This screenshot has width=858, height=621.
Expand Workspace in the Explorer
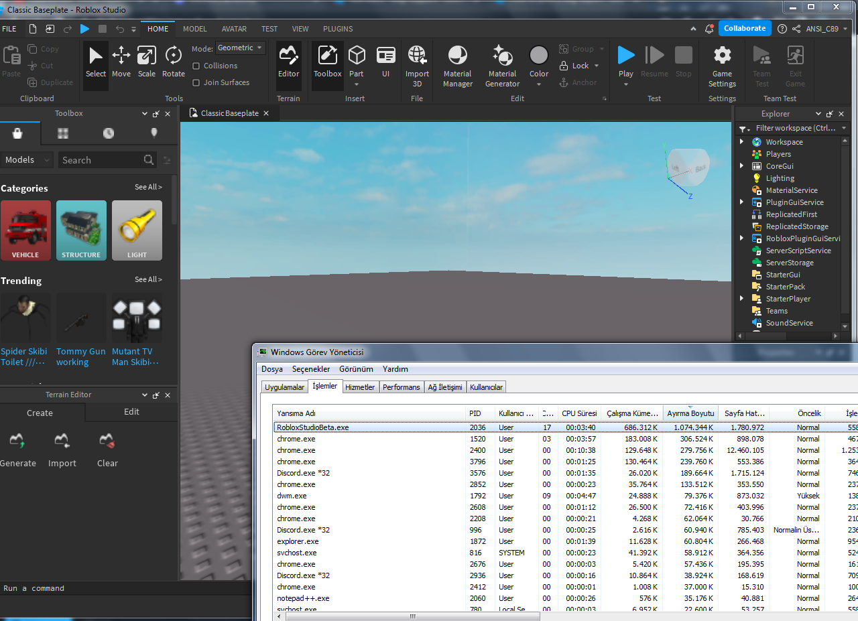pyautogui.click(x=741, y=141)
